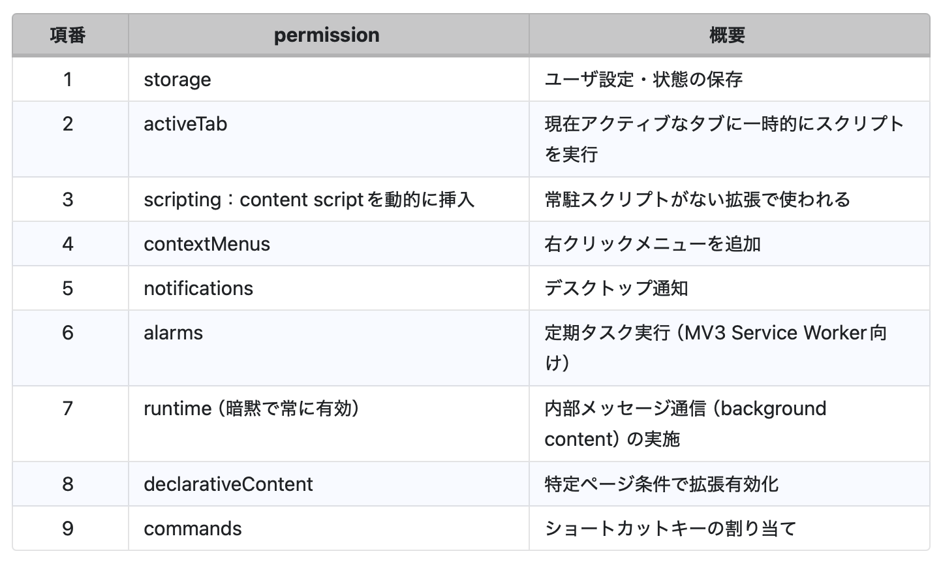Click the 概要 column header
Viewport: 941px width, 564px height.
[727, 35]
